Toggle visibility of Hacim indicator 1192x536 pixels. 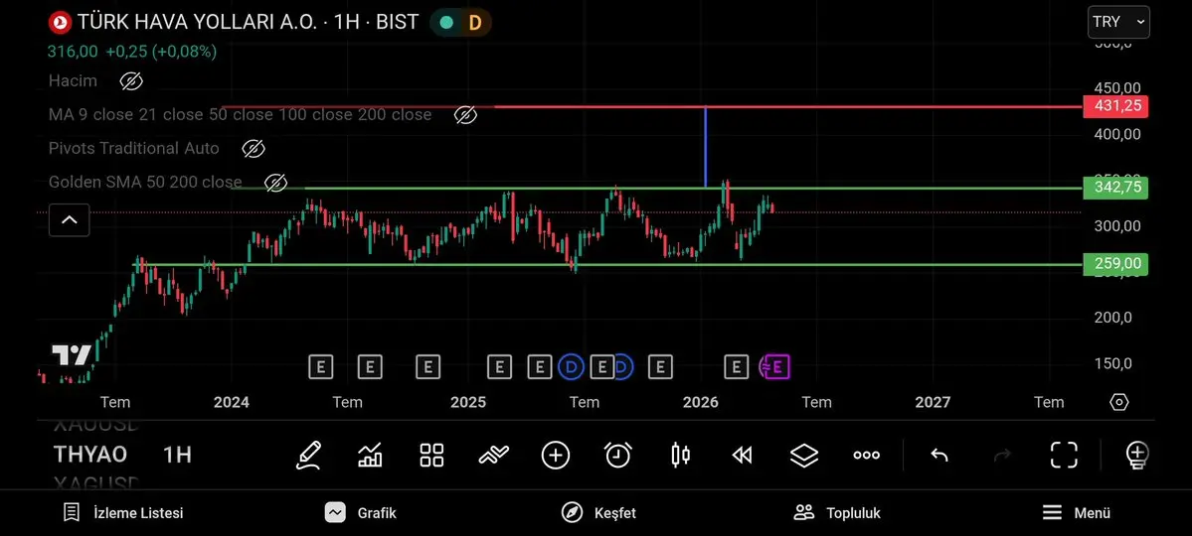click(x=131, y=81)
